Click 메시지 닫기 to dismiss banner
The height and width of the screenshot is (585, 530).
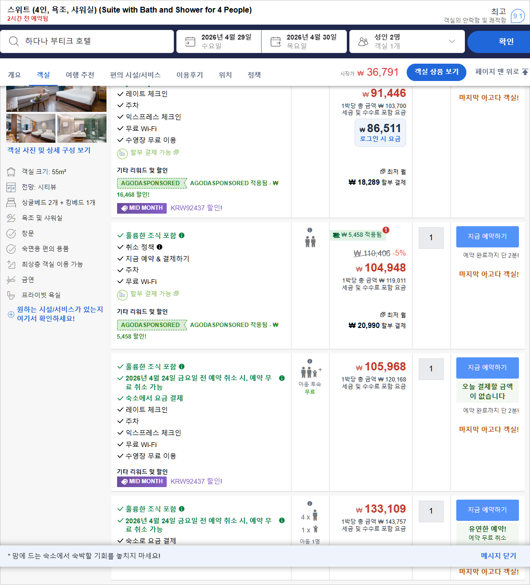[499, 556]
